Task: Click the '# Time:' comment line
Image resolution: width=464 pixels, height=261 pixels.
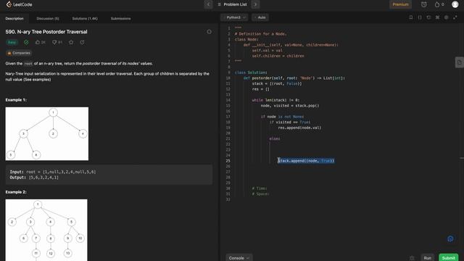Action: 260,188
